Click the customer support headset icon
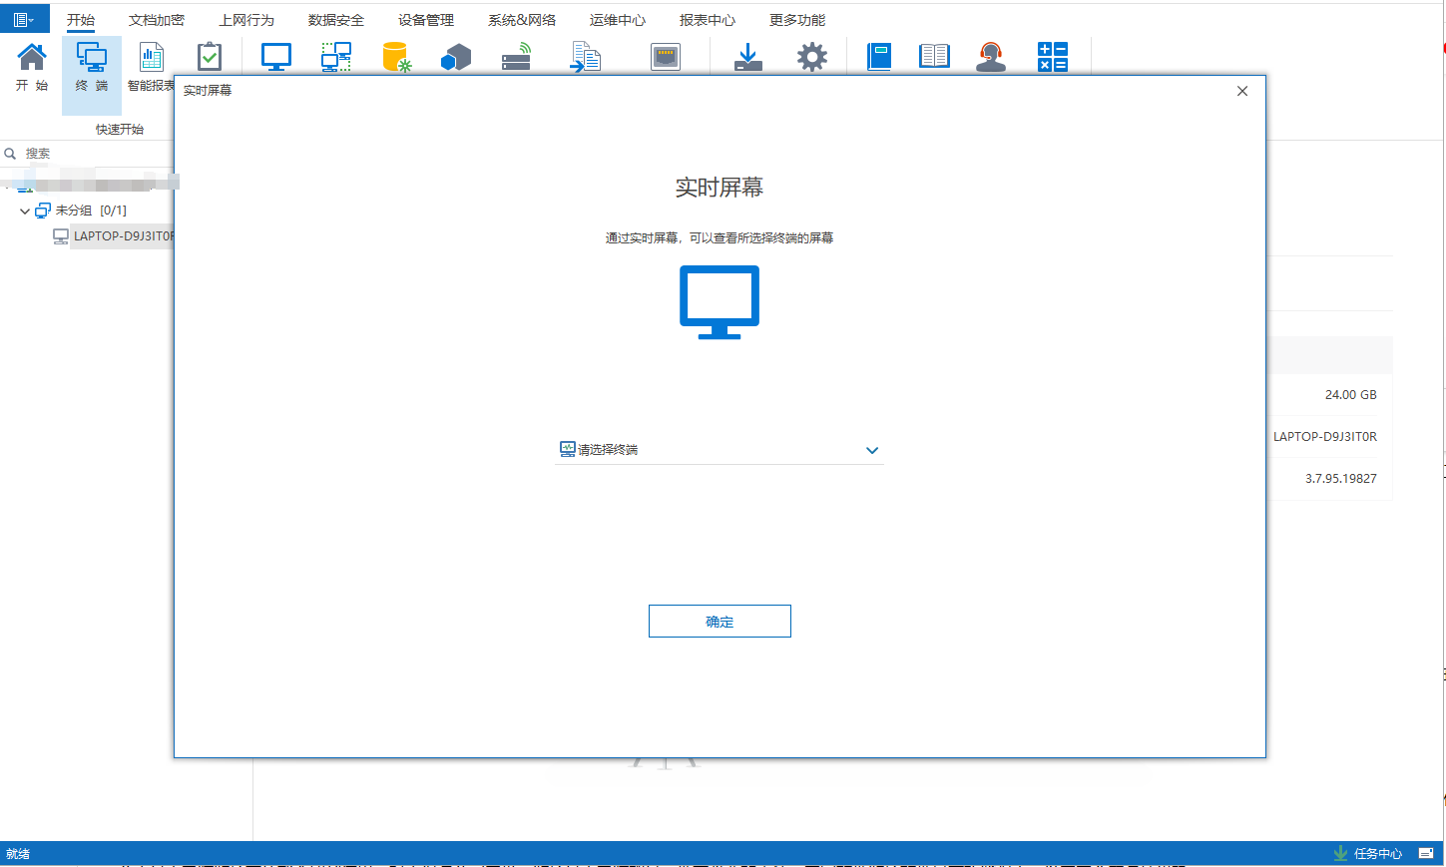The height and width of the screenshot is (867, 1446). point(991,57)
